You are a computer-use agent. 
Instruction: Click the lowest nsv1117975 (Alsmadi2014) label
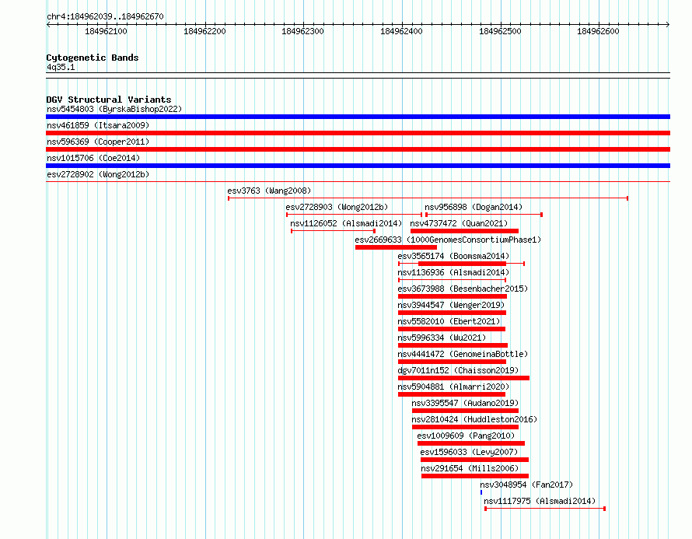click(x=540, y=501)
